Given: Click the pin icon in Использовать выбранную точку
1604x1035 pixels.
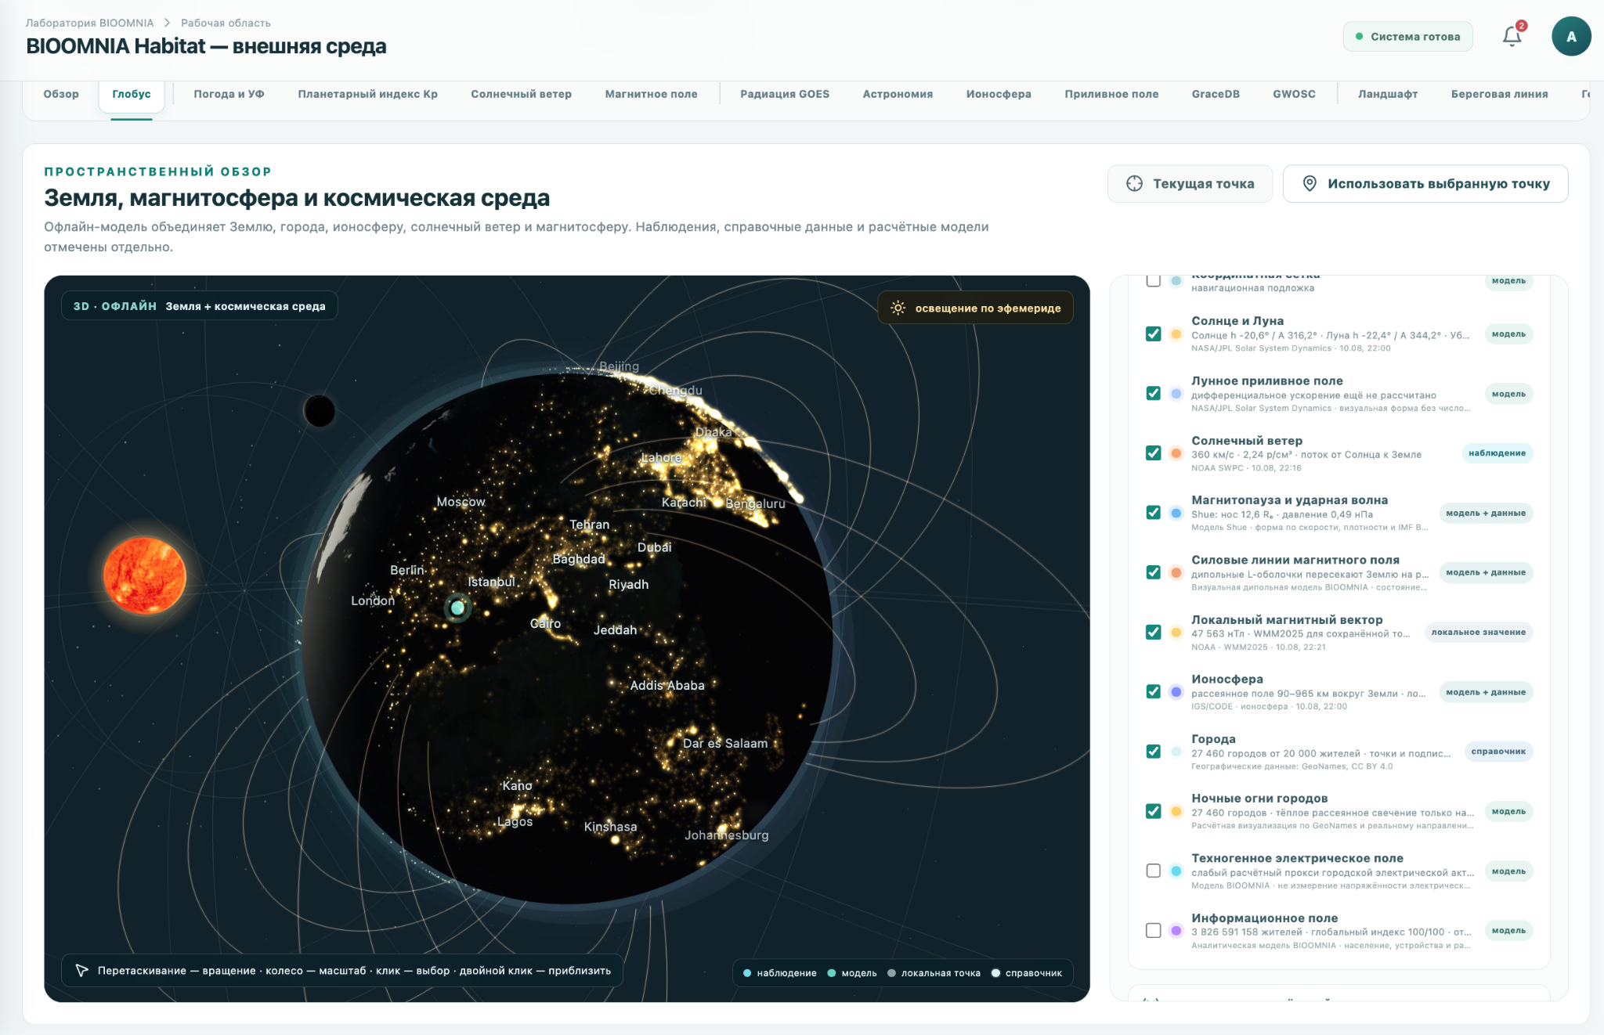Looking at the screenshot, I should (x=1309, y=183).
